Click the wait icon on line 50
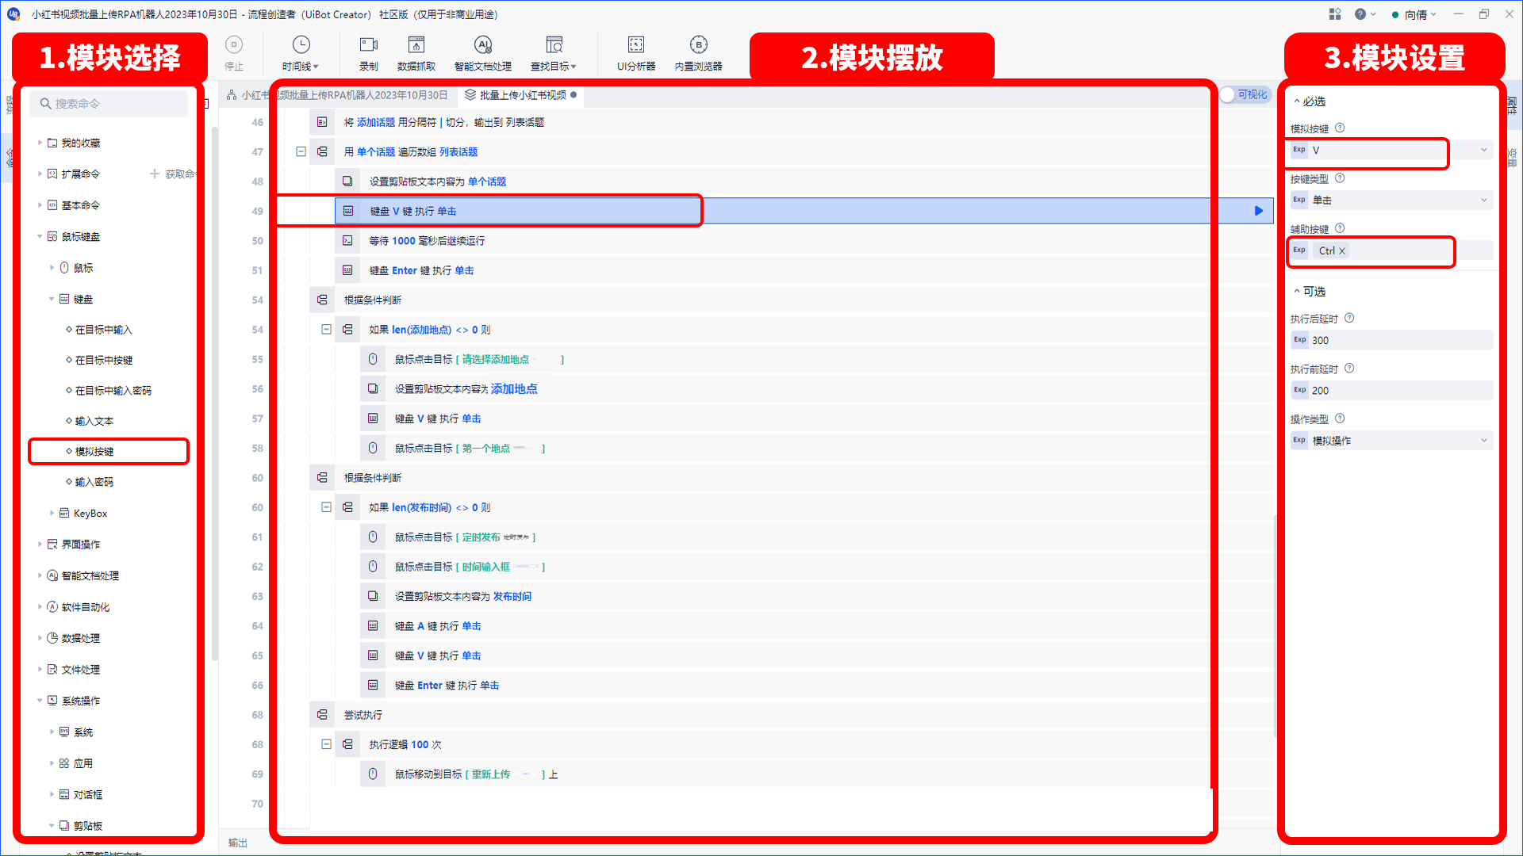The height and width of the screenshot is (856, 1523). pos(347,240)
